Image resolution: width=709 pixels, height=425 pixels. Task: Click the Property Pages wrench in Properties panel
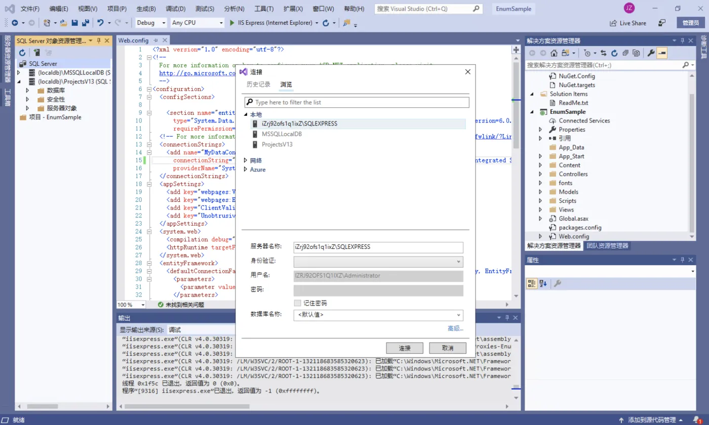[x=557, y=283]
